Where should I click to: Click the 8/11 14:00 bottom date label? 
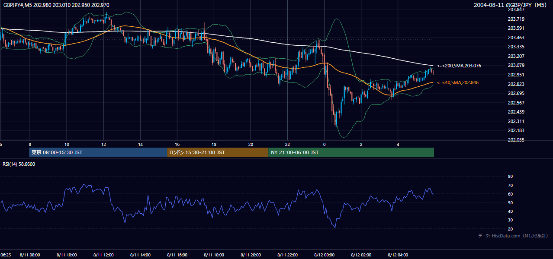(x=140, y=255)
